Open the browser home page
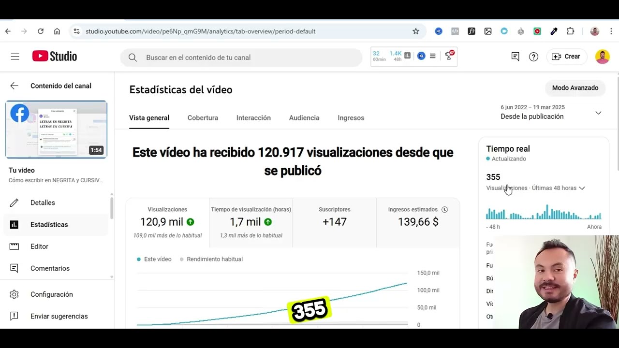Image resolution: width=619 pixels, height=348 pixels. (x=57, y=31)
